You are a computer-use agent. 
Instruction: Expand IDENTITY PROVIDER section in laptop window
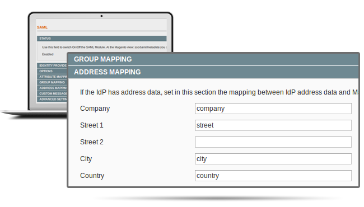pyautogui.click(x=52, y=65)
